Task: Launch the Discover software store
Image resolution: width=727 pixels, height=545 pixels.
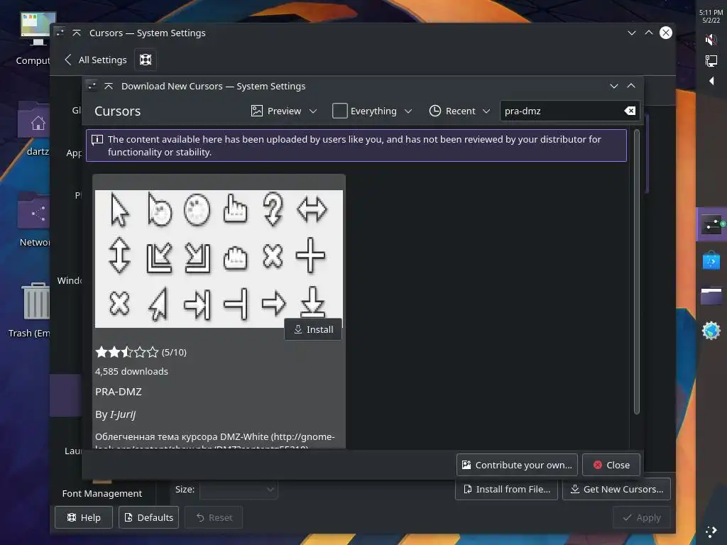Action: [x=711, y=260]
